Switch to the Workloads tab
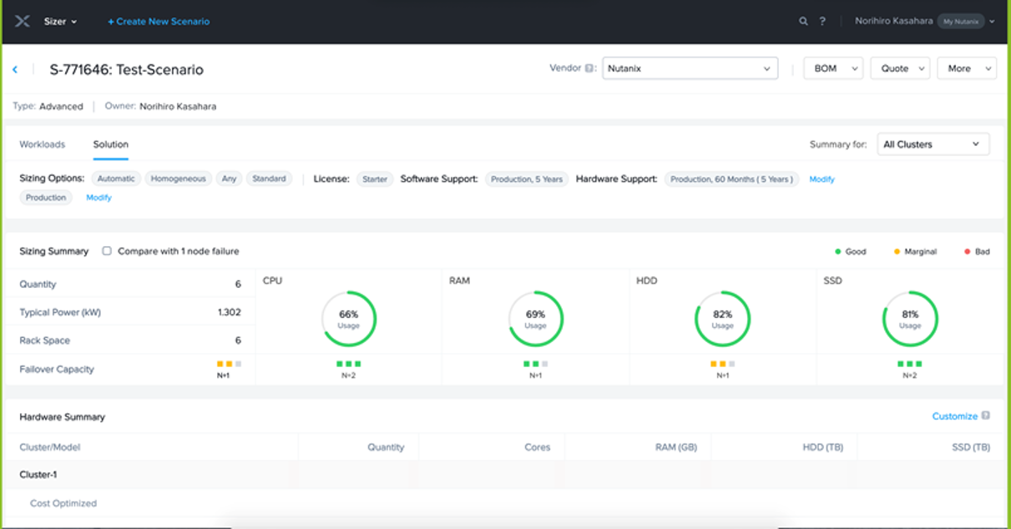The image size is (1011, 529). [x=42, y=144]
